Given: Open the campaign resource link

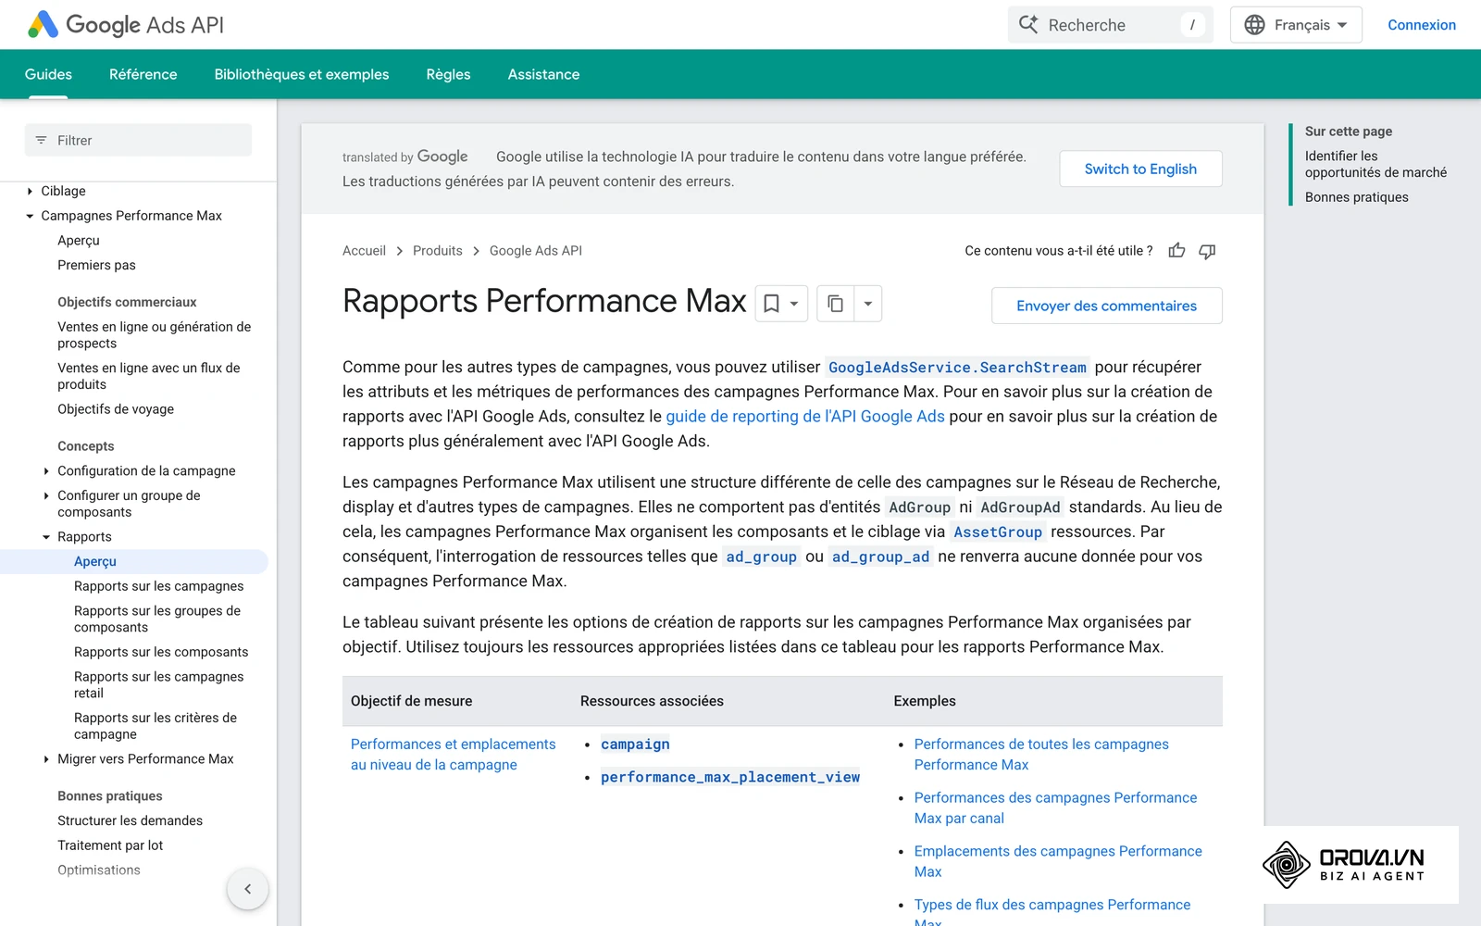Looking at the screenshot, I should tap(635, 745).
